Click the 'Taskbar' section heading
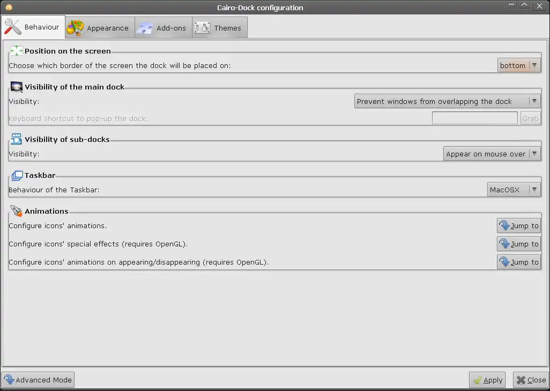 (40, 175)
